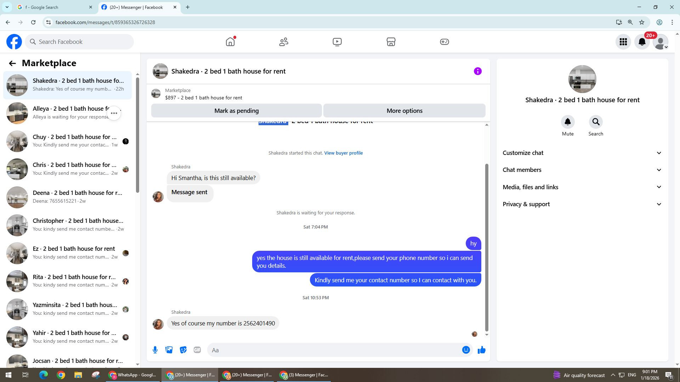Send a thumbs-up like

481,350
